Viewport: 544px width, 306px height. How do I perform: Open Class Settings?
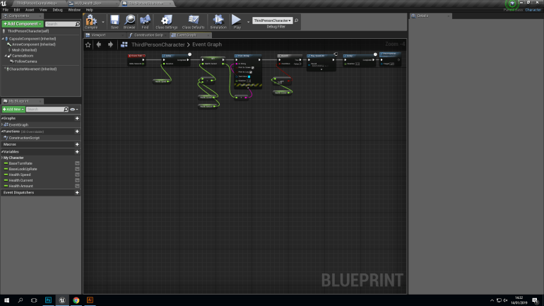click(167, 21)
